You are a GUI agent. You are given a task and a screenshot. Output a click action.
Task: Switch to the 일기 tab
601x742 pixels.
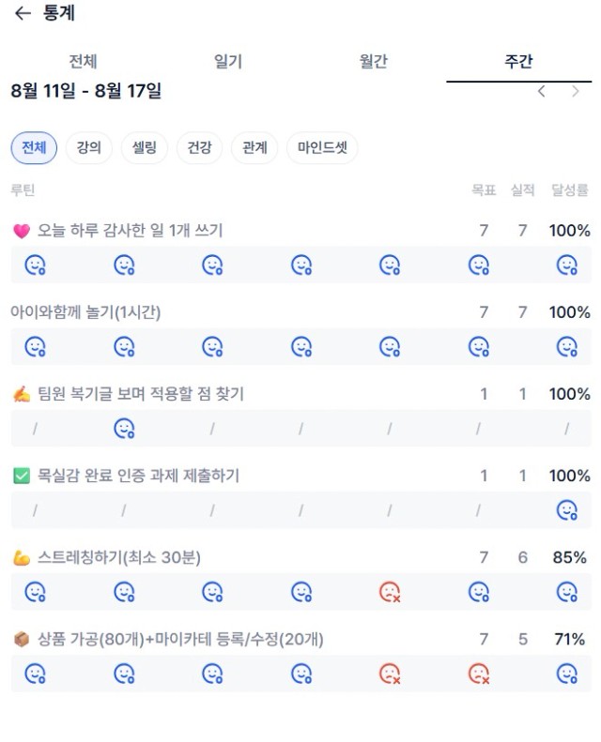click(x=228, y=62)
